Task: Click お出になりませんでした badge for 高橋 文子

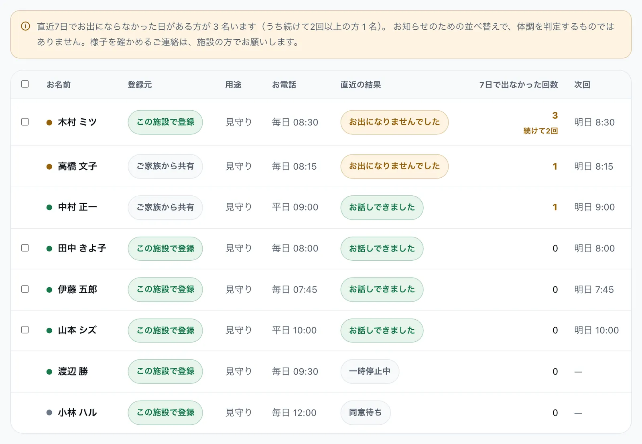Action: pos(394,166)
